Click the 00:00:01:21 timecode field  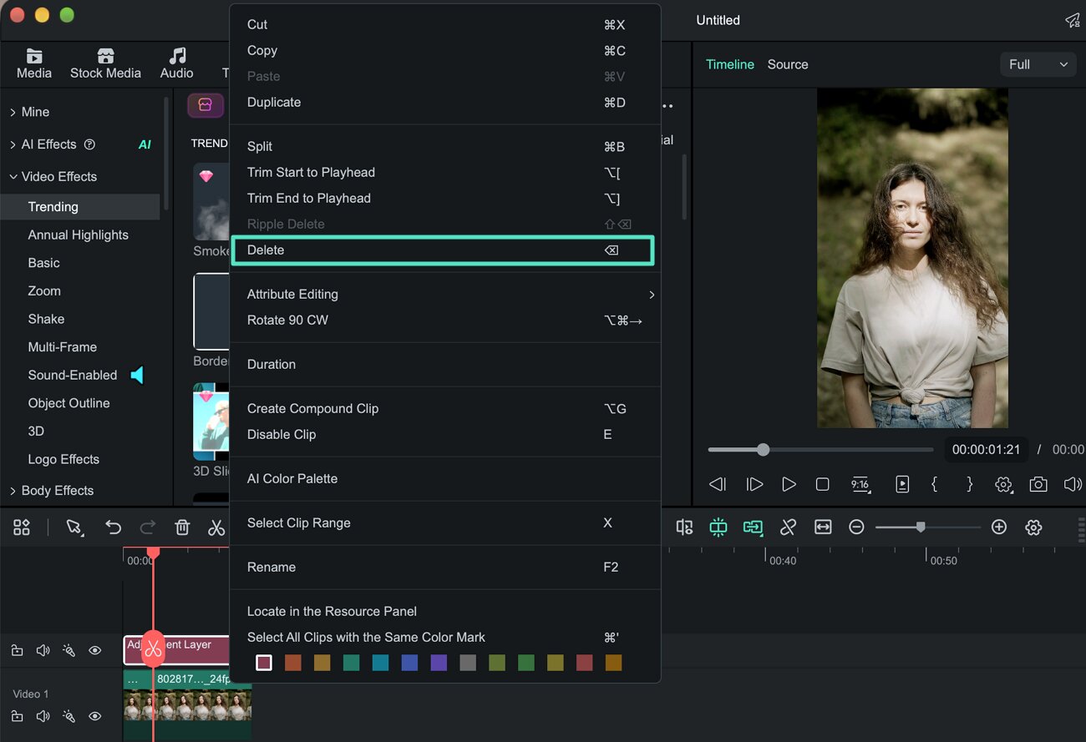(x=987, y=450)
